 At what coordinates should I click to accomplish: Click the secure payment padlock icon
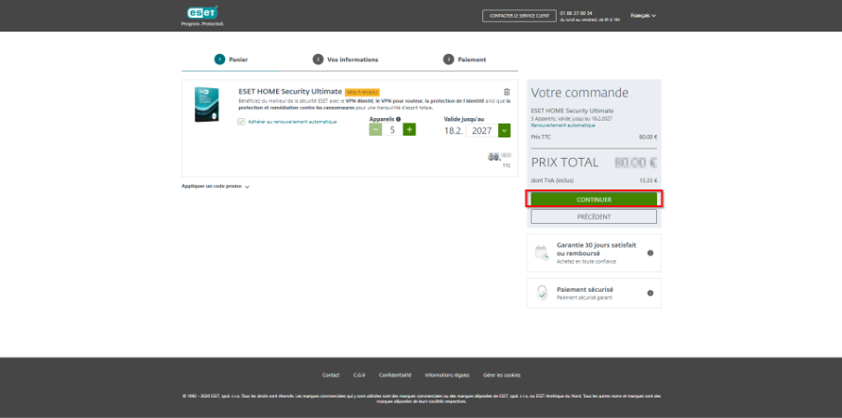[x=543, y=293]
